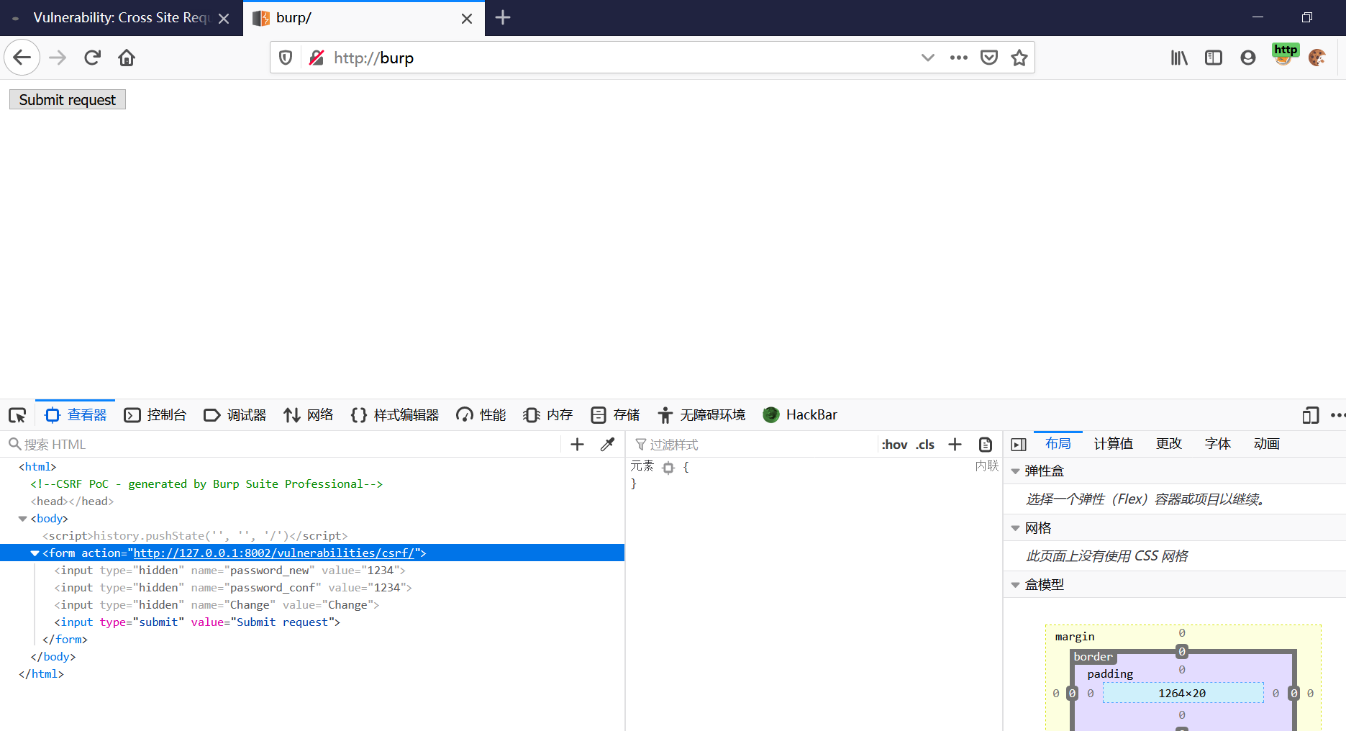
Task: Open the 内存 memory tab
Action: (548, 415)
